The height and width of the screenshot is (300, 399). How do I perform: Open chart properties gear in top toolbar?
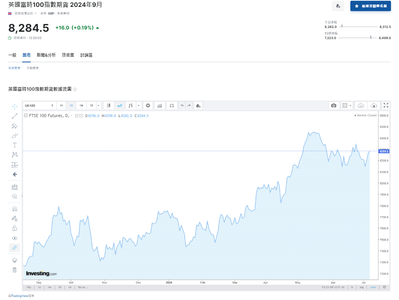pyautogui.click(x=148, y=106)
